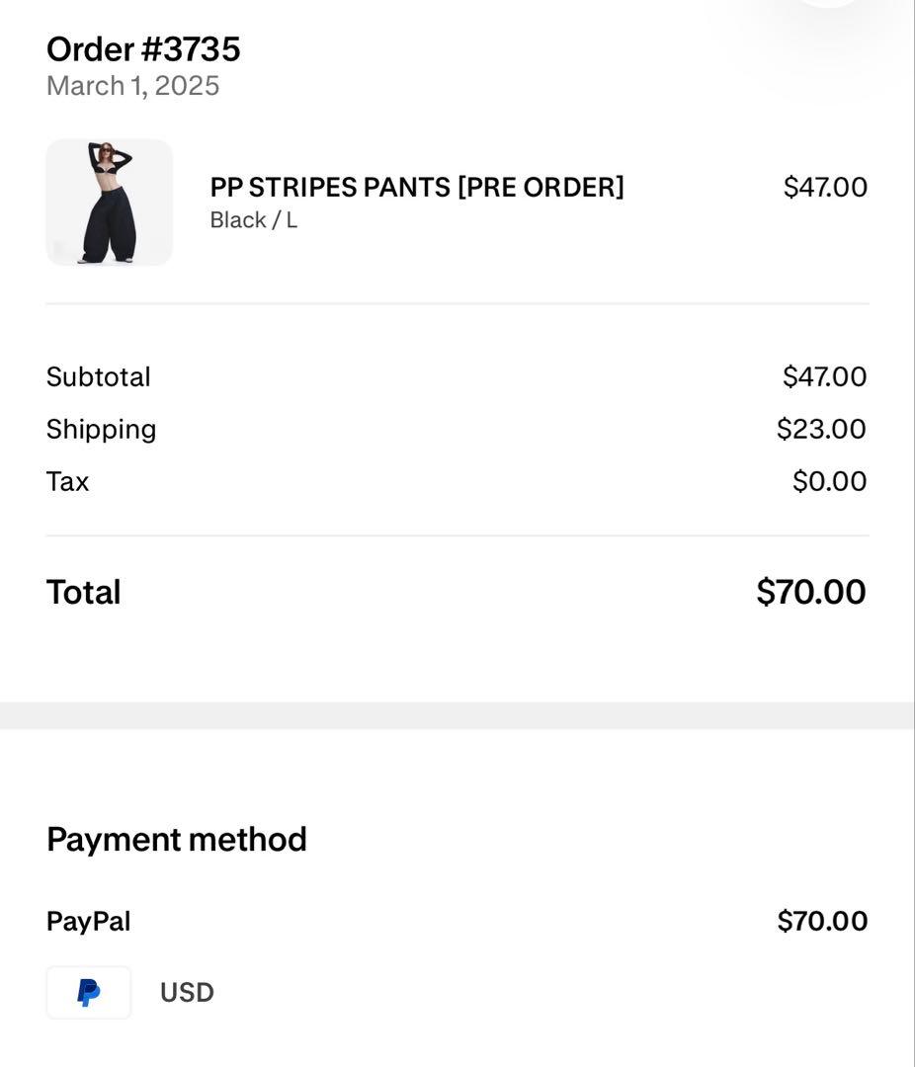Click the Tax label
915x1067 pixels.
point(67,482)
